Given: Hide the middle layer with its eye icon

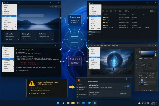Looking at the screenshot, I should 139,82.
